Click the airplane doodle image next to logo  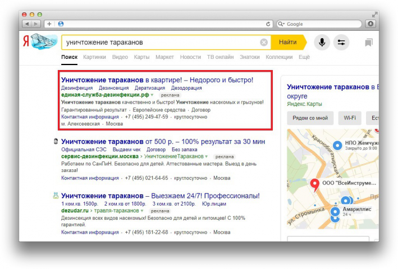[44, 41]
